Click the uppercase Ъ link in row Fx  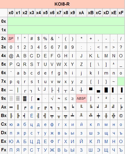pos(121,150)
